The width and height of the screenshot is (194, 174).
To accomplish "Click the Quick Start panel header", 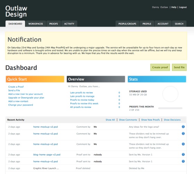I will pyautogui.click(x=35, y=79).
